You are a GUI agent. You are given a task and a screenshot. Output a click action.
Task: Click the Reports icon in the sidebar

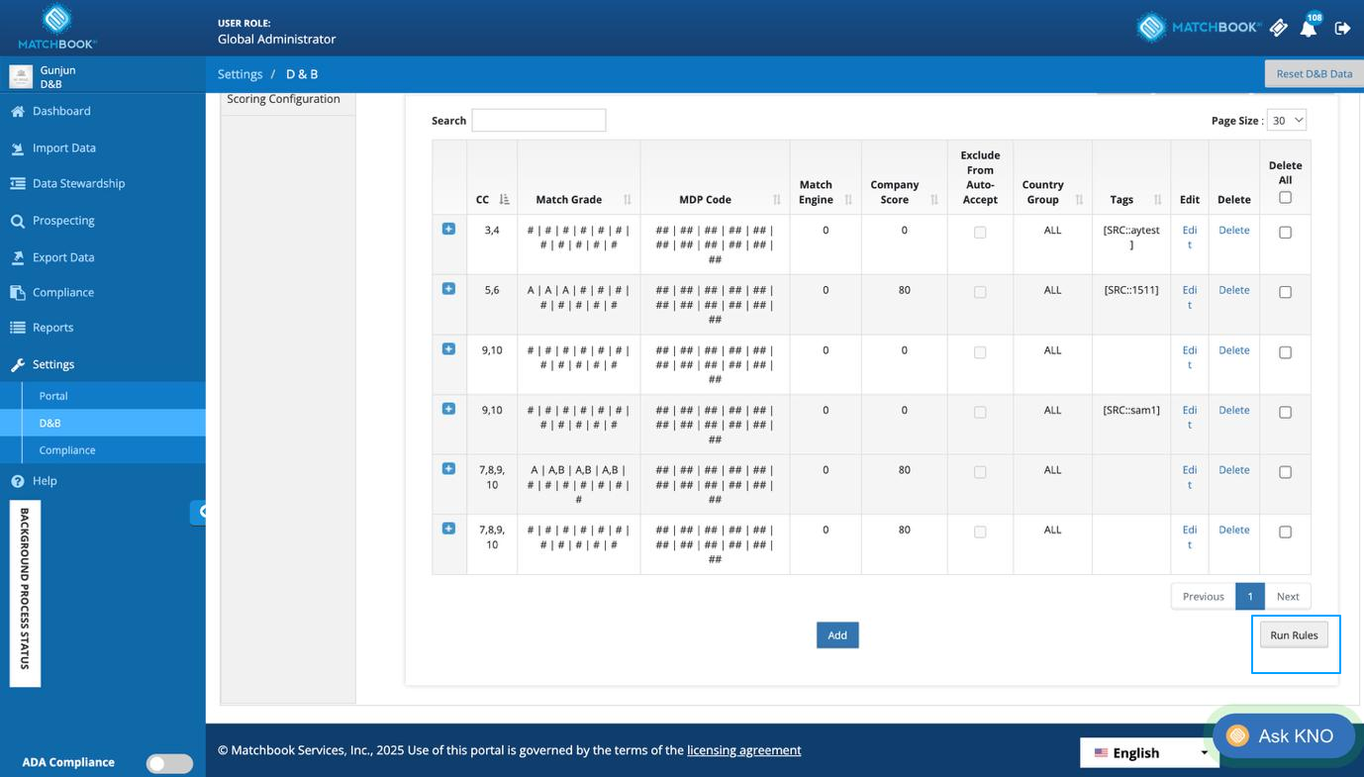click(x=17, y=328)
